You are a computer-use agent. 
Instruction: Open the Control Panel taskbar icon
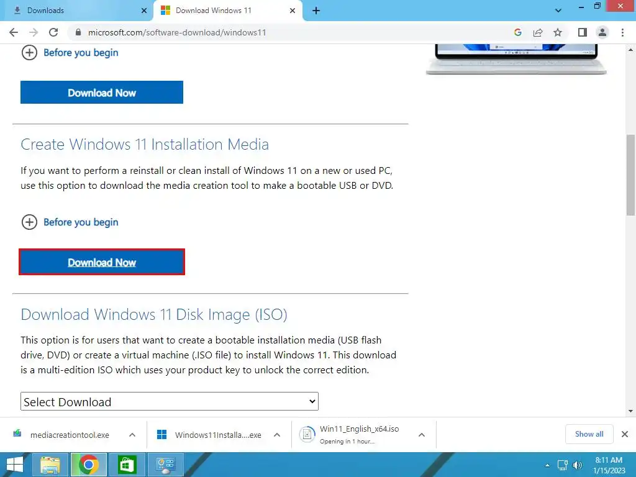coord(165,465)
